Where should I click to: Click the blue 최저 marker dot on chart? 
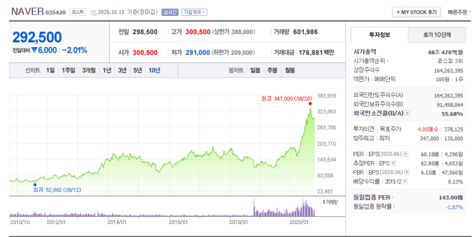coord(35,185)
